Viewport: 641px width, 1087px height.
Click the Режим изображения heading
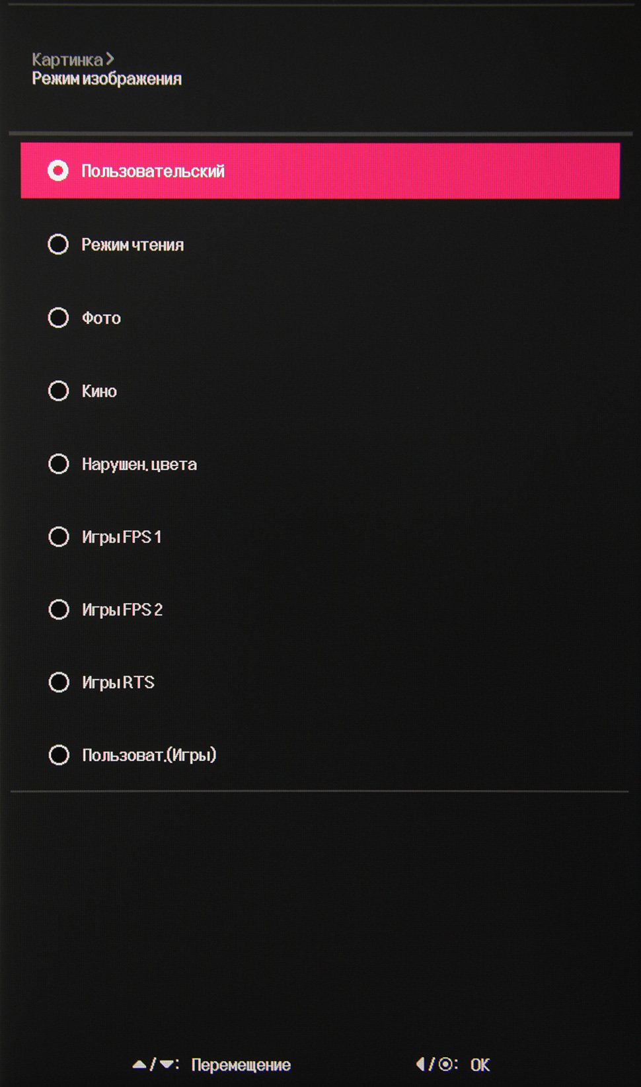tap(106, 79)
